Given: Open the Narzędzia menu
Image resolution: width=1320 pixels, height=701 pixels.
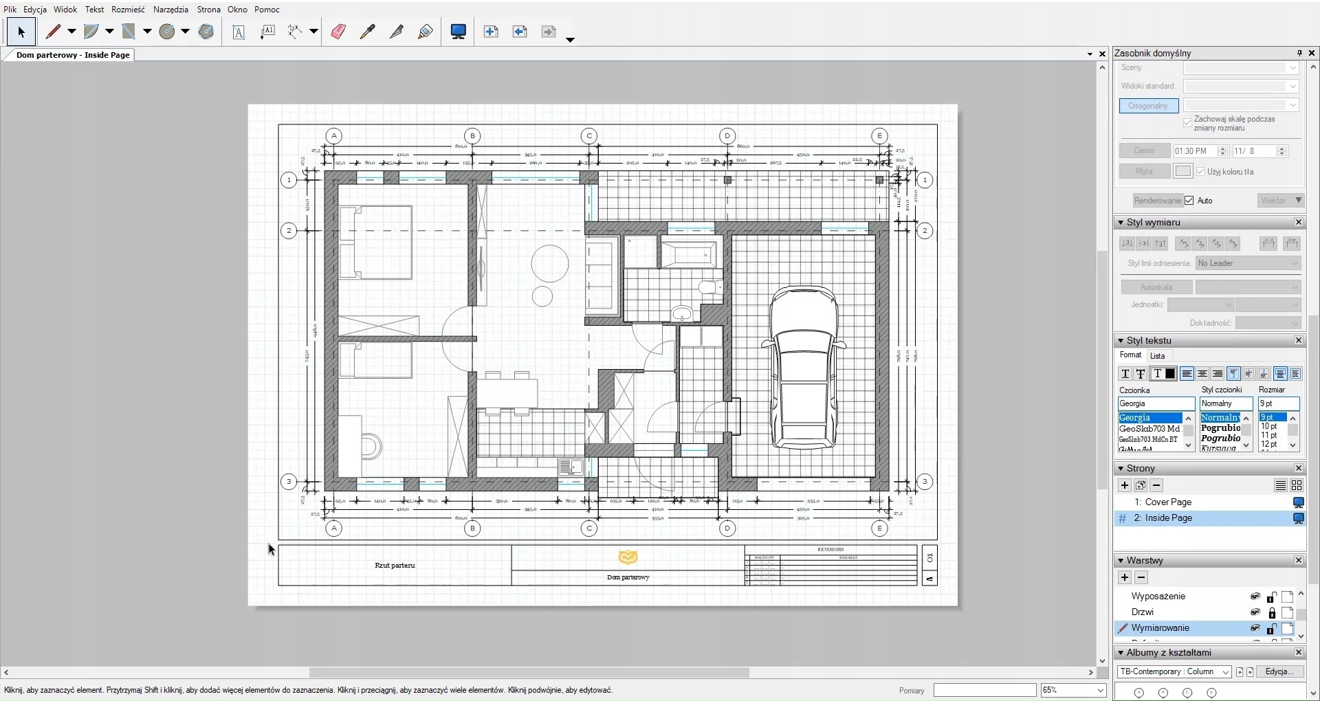Looking at the screenshot, I should click(x=170, y=10).
